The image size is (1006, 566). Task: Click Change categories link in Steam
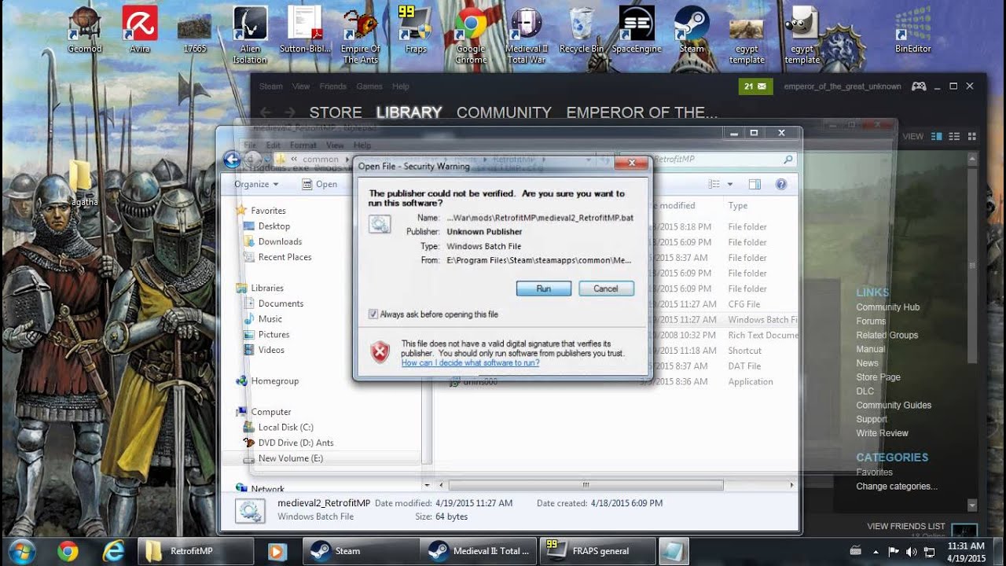click(x=897, y=487)
